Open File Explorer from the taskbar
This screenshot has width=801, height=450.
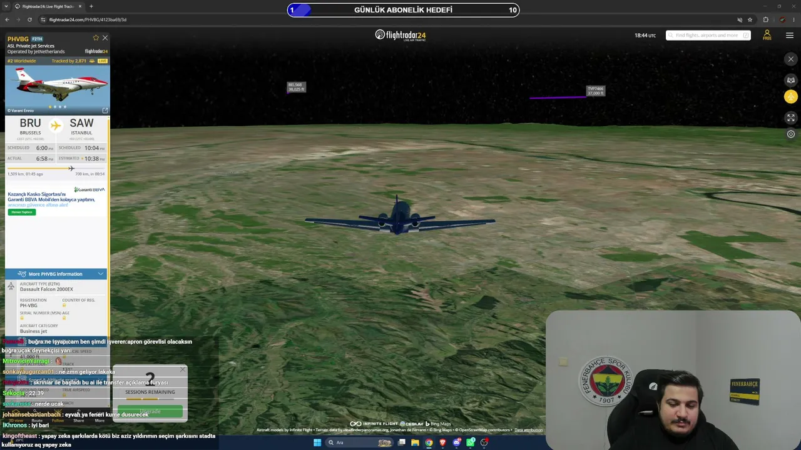coord(414,442)
